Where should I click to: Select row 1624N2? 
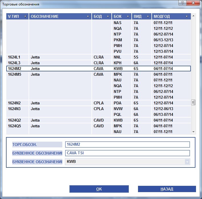pyautogui.click(x=98, y=103)
